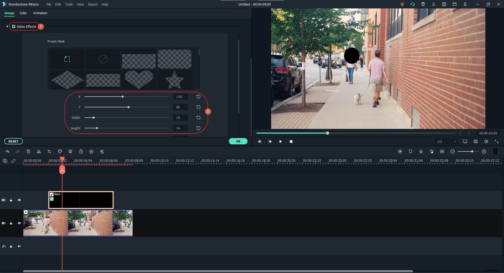504x273 pixels.
Task: Open the Tools menu
Action: pos(69,4)
